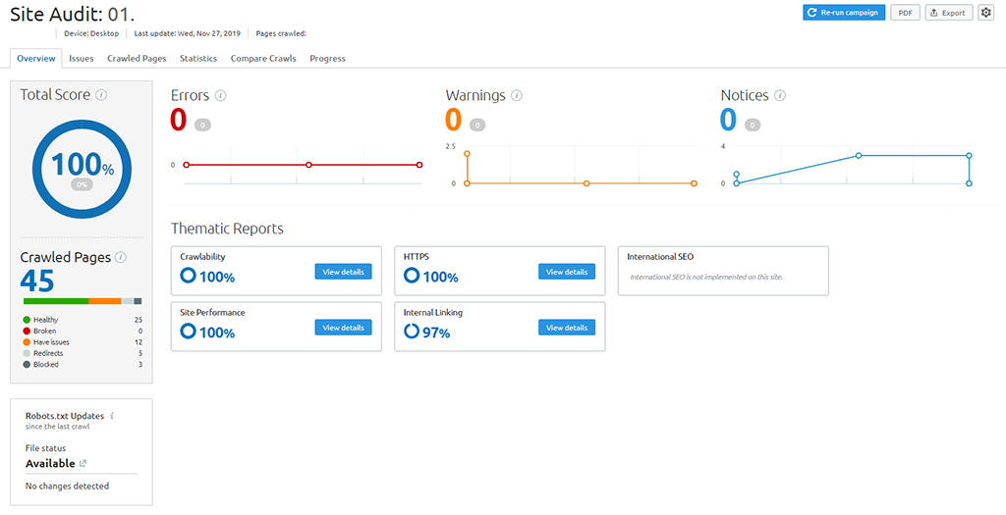This screenshot has width=1006, height=515.
Task: Click the orange Warnings count 0
Action: pos(454,121)
